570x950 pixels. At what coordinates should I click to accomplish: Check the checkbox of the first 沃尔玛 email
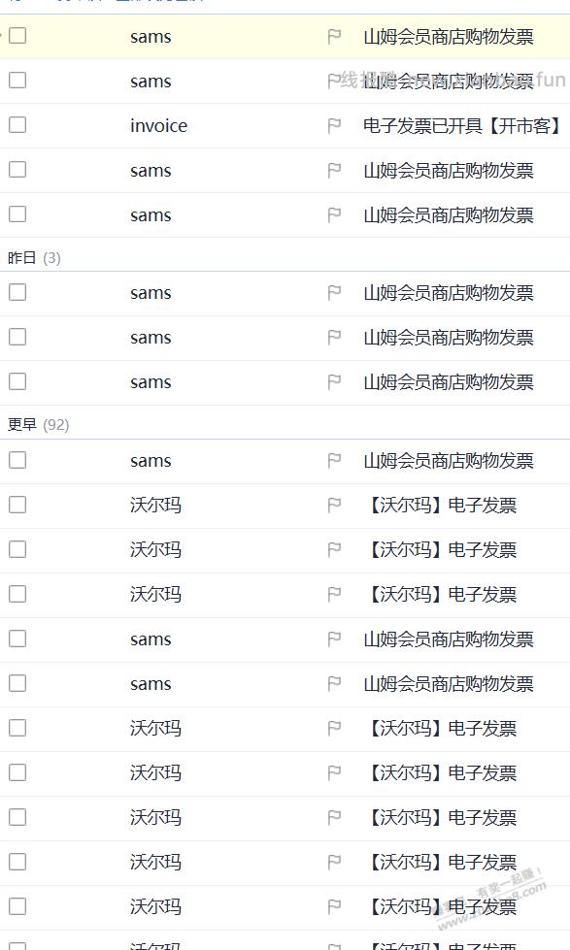[x=17, y=505]
